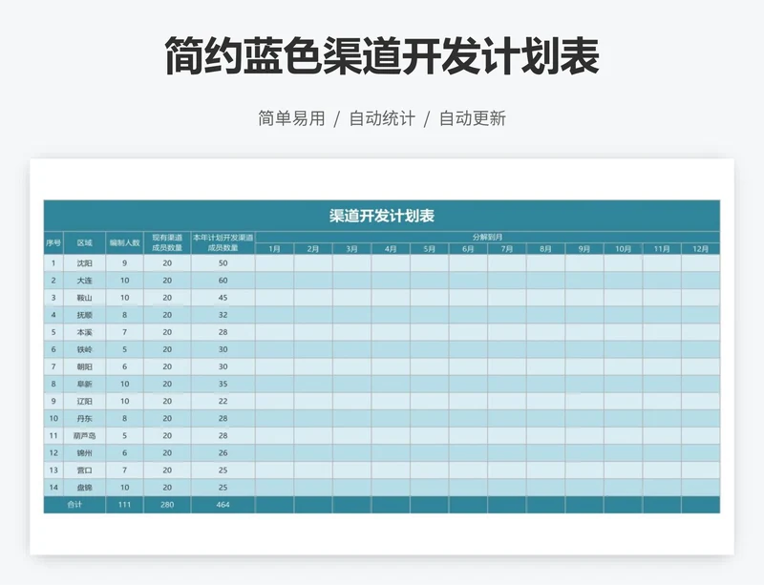Select total headcount value 111
The image size is (764, 585).
pyautogui.click(x=124, y=505)
